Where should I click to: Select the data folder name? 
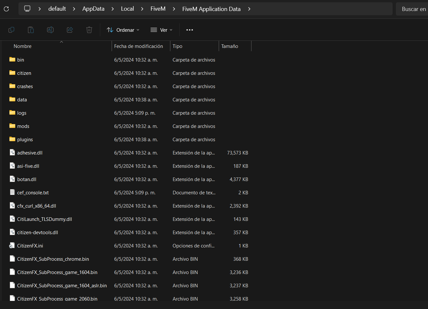[x=22, y=100]
